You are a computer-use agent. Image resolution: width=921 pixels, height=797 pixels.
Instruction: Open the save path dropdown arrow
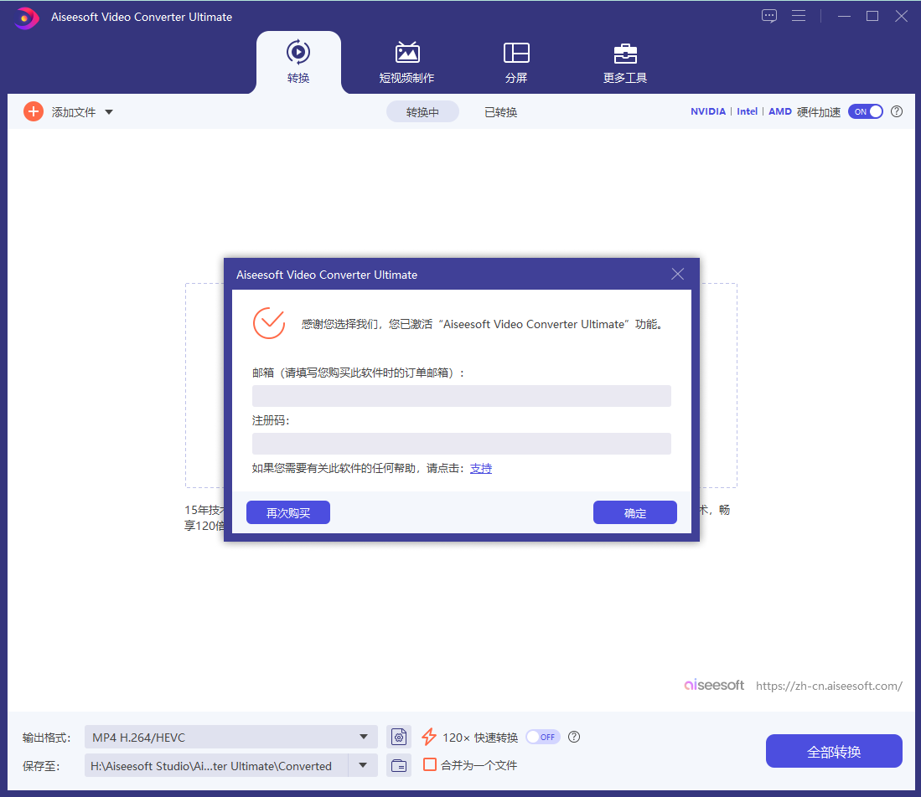363,765
